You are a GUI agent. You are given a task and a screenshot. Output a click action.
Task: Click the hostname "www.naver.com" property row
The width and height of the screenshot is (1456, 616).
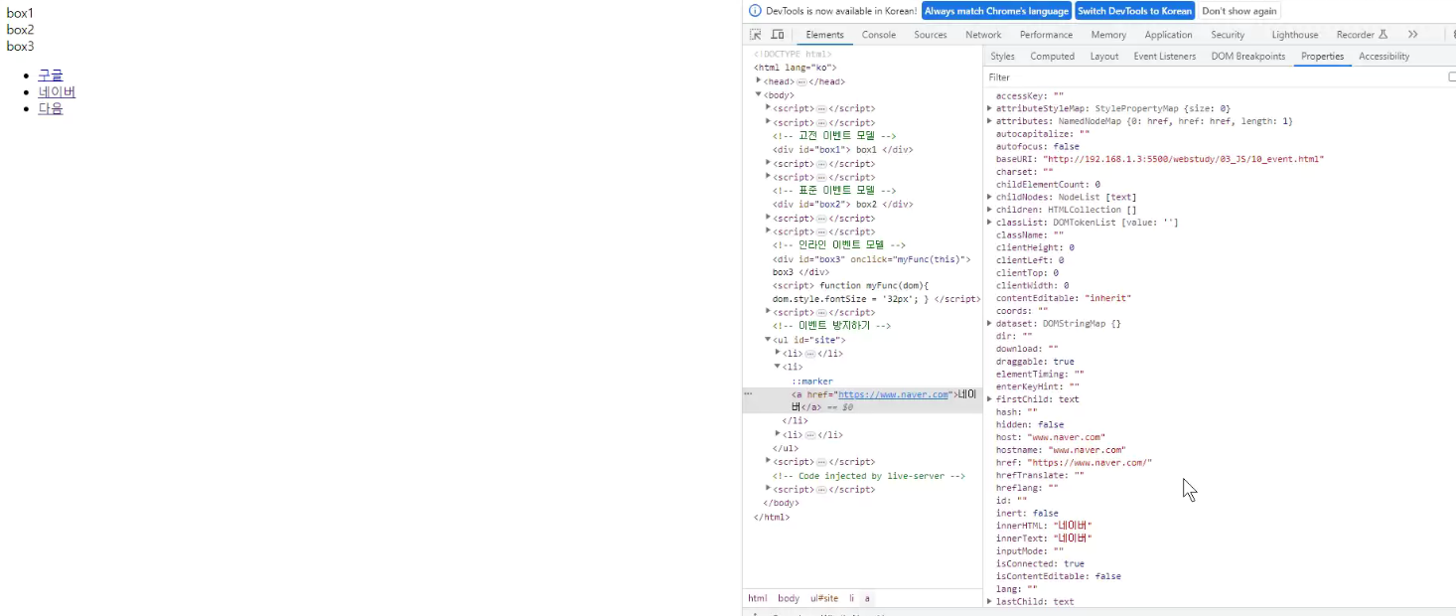tap(1061, 450)
